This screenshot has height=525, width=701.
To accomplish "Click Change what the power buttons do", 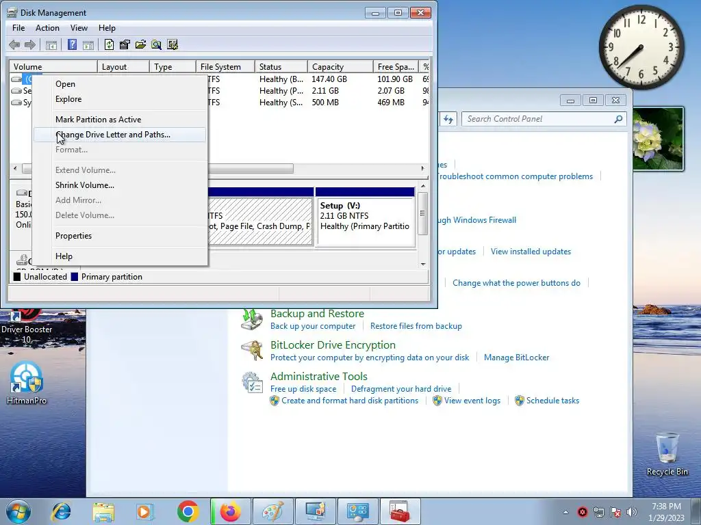I will tap(516, 283).
